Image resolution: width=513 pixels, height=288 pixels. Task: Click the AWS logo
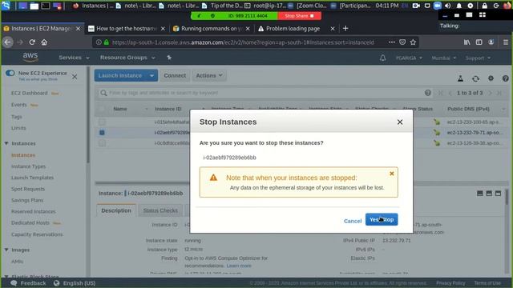tap(30, 57)
